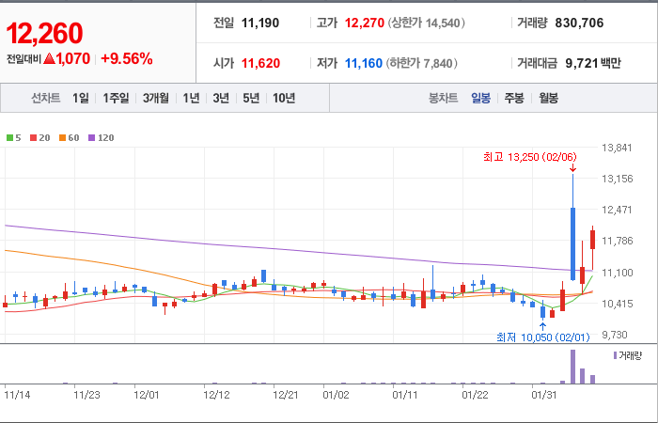
Task: Click the purple 120-day average swatch
Action: coord(91,137)
